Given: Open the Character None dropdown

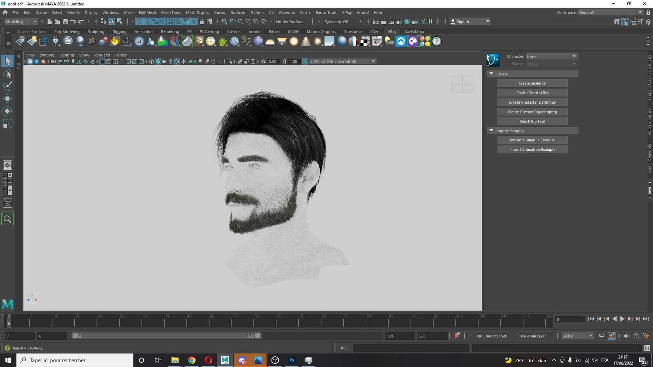Looking at the screenshot, I should [x=551, y=57].
